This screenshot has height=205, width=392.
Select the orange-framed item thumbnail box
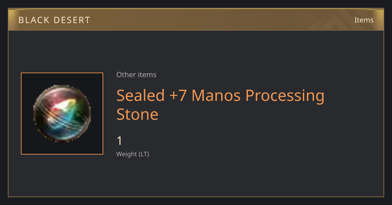coord(62,114)
